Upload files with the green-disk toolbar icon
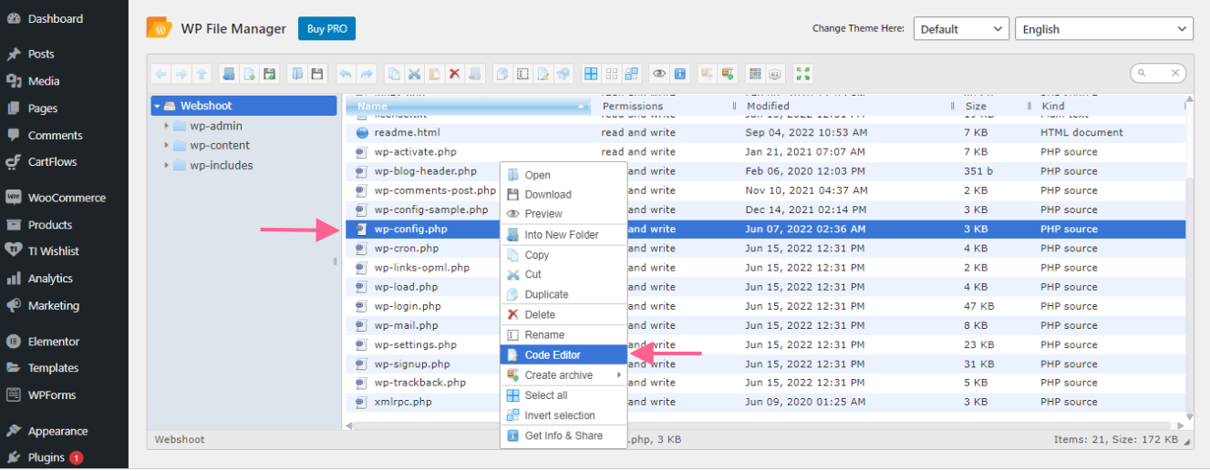This screenshot has height=471, width=1210. point(269,74)
